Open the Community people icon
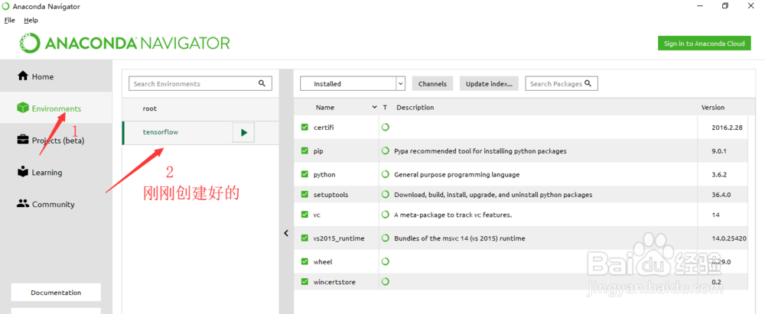Screen dimensions: 765x314 [x=23, y=204]
